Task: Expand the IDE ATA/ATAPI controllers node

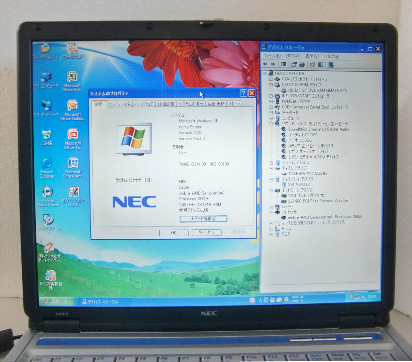Action: pyautogui.click(x=271, y=96)
